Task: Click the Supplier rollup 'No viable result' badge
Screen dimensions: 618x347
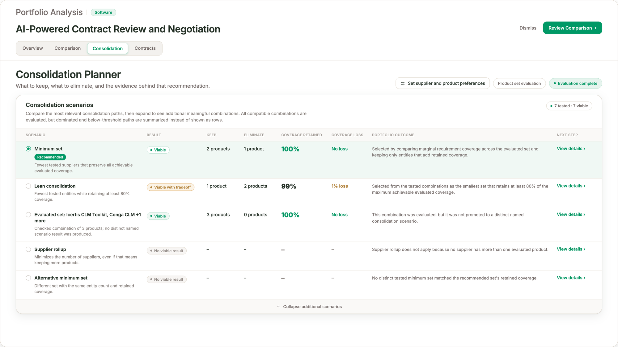Action: pyautogui.click(x=167, y=251)
